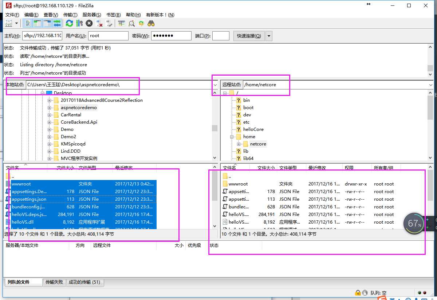This screenshot has width=437, height=300.
Task: Open the 帮助(H) menu
Action: pyautogui.click(x=133, y=15)
